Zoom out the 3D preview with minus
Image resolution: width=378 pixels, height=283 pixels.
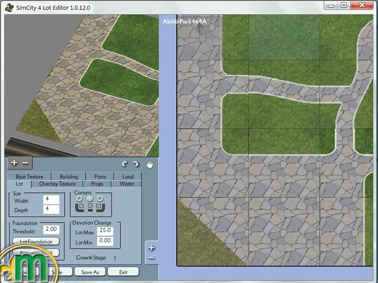point(25,163)
